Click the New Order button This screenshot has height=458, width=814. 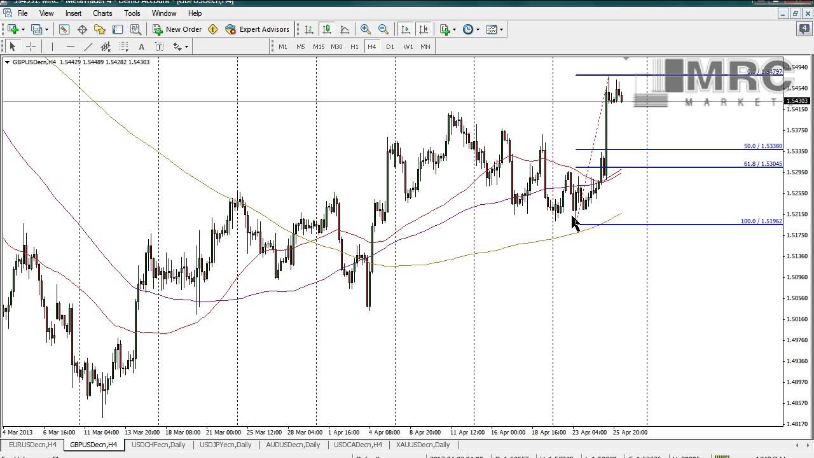[x=177, y=29]
